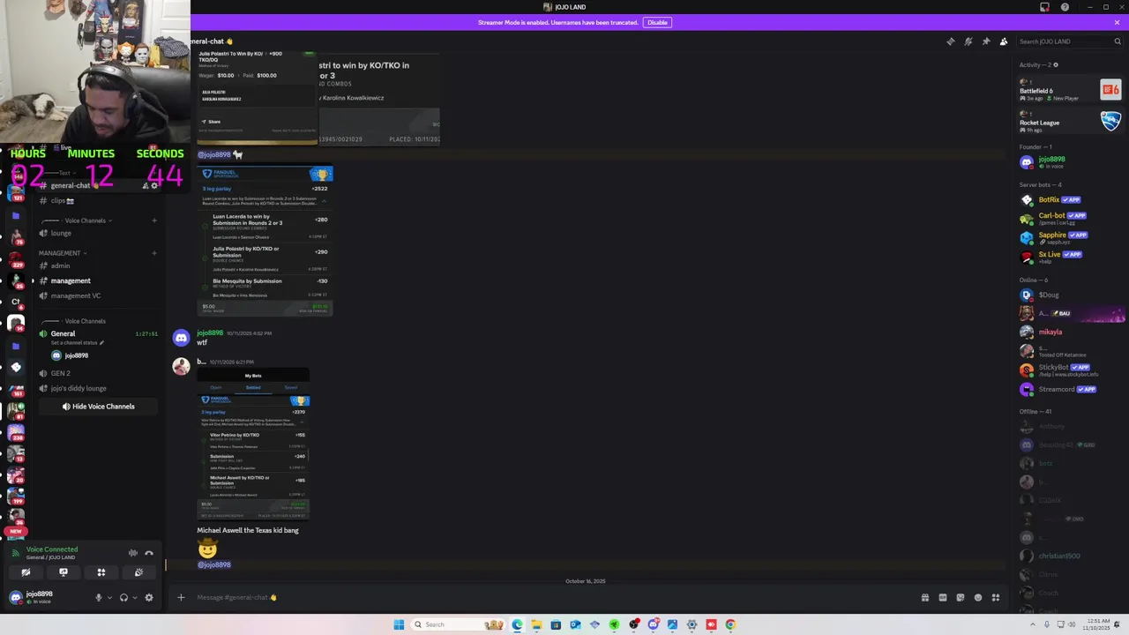This screenshot has width=1129, height=635.
Task: Toggle noise suppression waveform icon
Action: (x=132, y=553)
